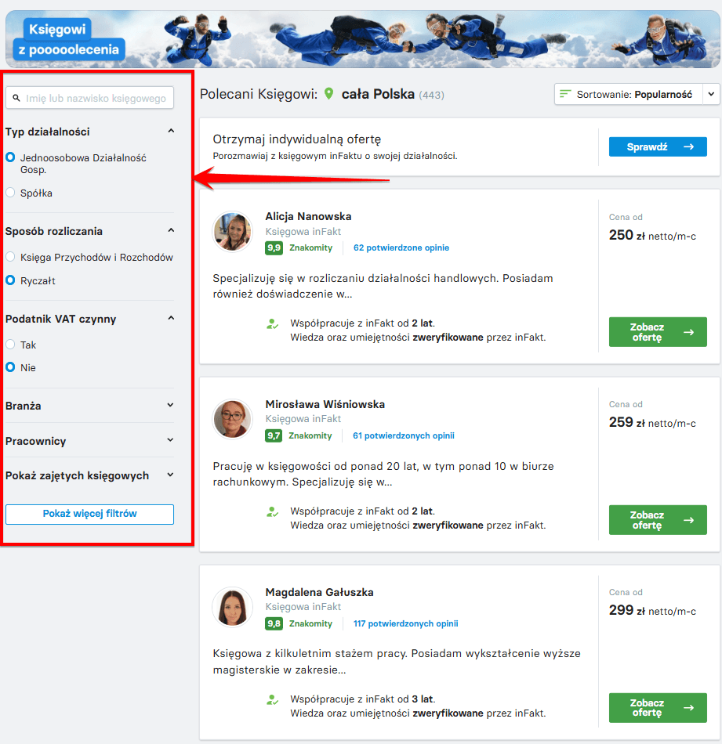Collapse the Typ działalności section
Viewport: 722px width, 744px height.
[171, 131]
